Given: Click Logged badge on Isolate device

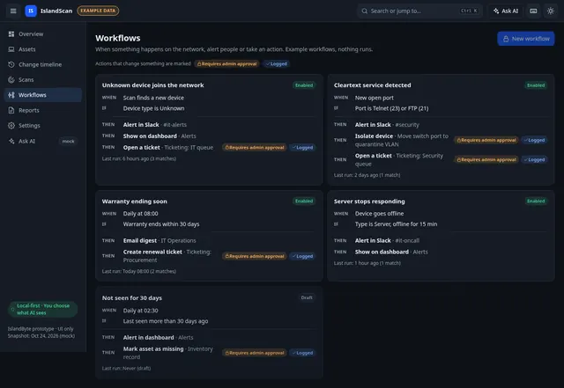Looking at the screenshot, I should [x=535, y=140].
